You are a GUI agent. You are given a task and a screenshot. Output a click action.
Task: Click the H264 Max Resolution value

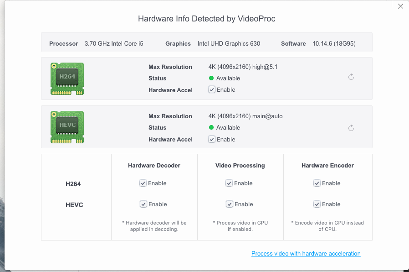(243, 67)
